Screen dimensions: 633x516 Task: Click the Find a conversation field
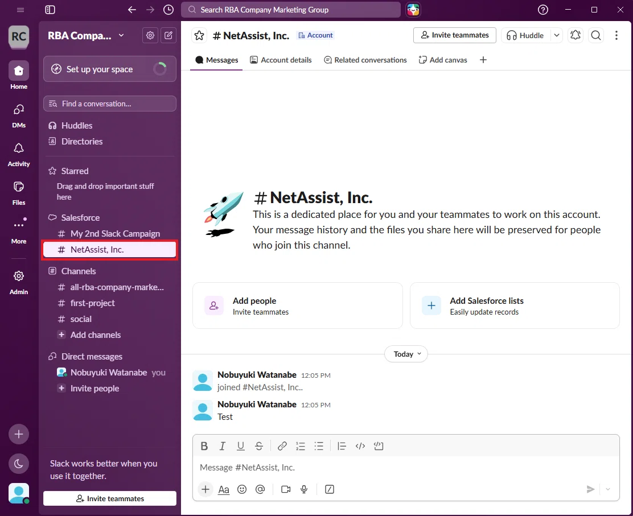click(110, 104)
